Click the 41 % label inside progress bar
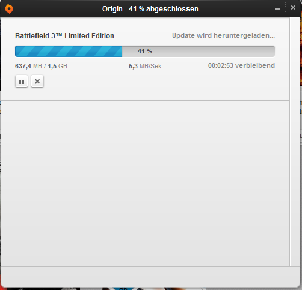Image resolution: width=302 pixels, height=290 pixels. 145,51
